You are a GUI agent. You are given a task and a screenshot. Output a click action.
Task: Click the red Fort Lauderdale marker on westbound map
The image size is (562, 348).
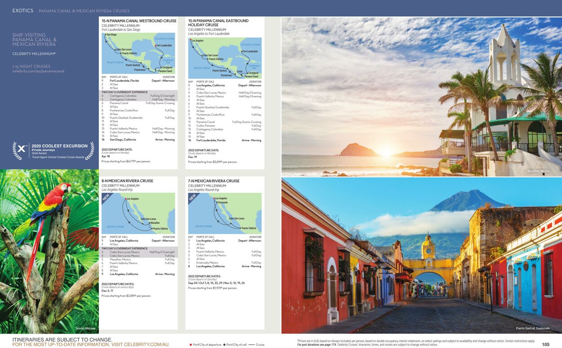point(155,45)
